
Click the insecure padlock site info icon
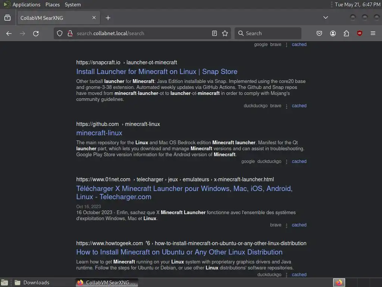click(x=70, y=33)
